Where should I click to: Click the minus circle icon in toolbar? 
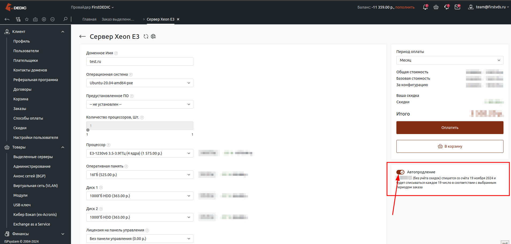(52, 19)
